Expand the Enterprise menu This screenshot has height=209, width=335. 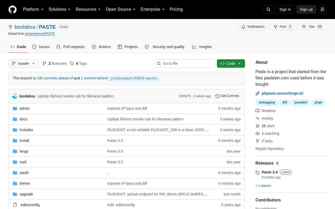point(152,9)
